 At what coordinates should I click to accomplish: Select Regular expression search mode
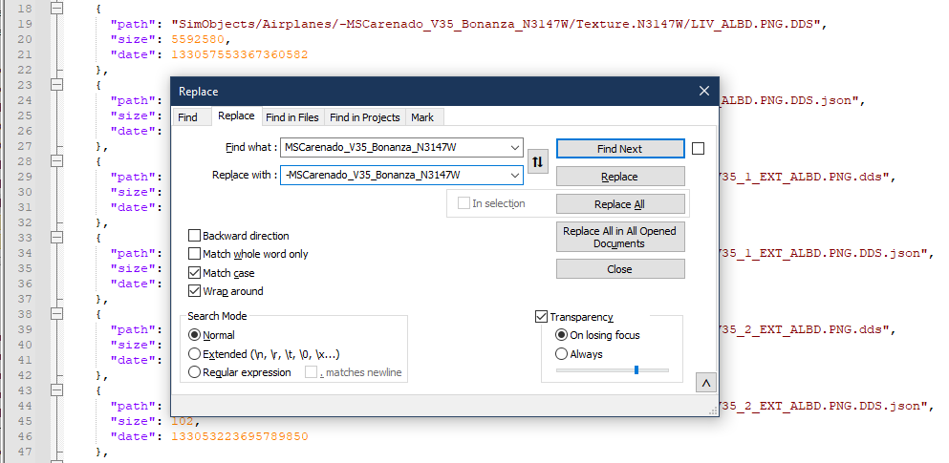pos(195,372)
